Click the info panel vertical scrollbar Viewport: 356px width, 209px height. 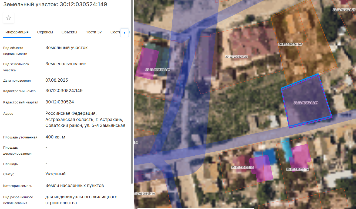coord(132,92)
